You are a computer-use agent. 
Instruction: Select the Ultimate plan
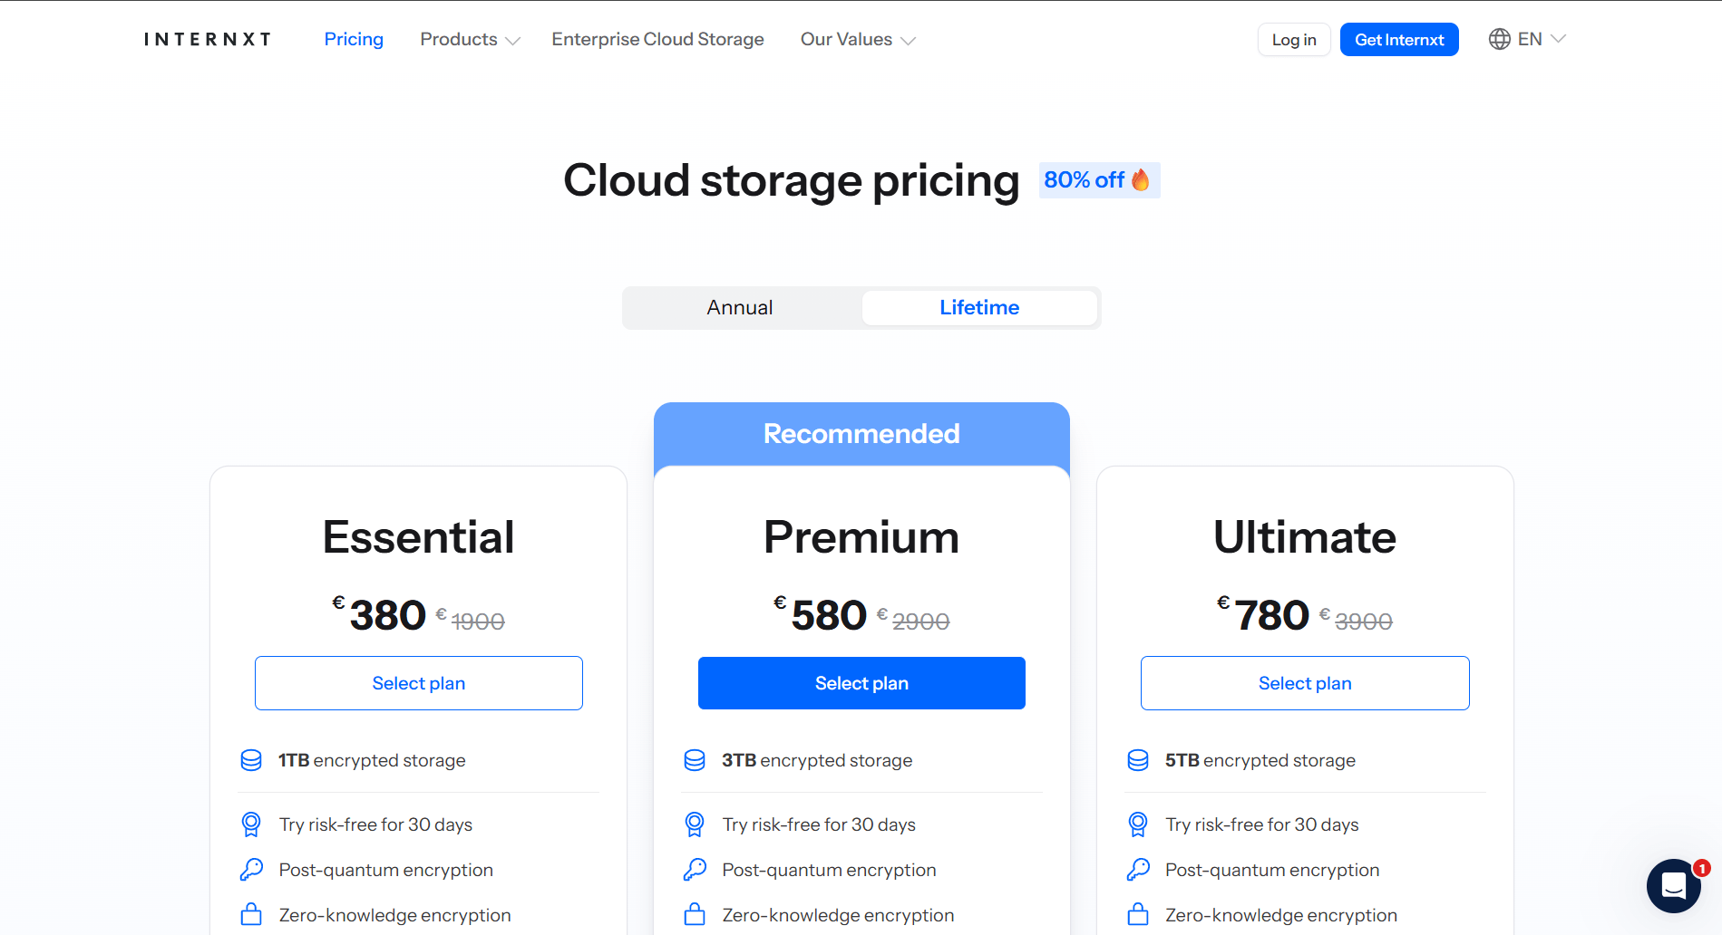point(1305,683)
